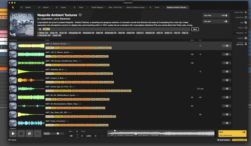Open the History clock icon
The height and width of the screenshot is (146, 251).
click(x=246, y=28)
